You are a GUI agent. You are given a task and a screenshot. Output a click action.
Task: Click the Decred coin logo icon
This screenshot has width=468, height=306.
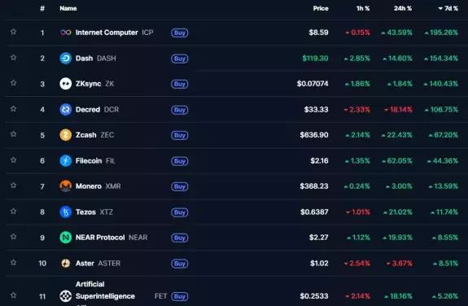[66, 110]
